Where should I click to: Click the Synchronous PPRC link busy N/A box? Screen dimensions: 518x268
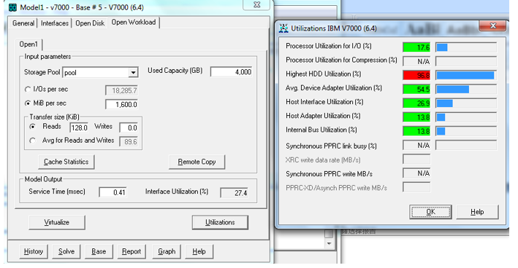[x=416, y=145]
